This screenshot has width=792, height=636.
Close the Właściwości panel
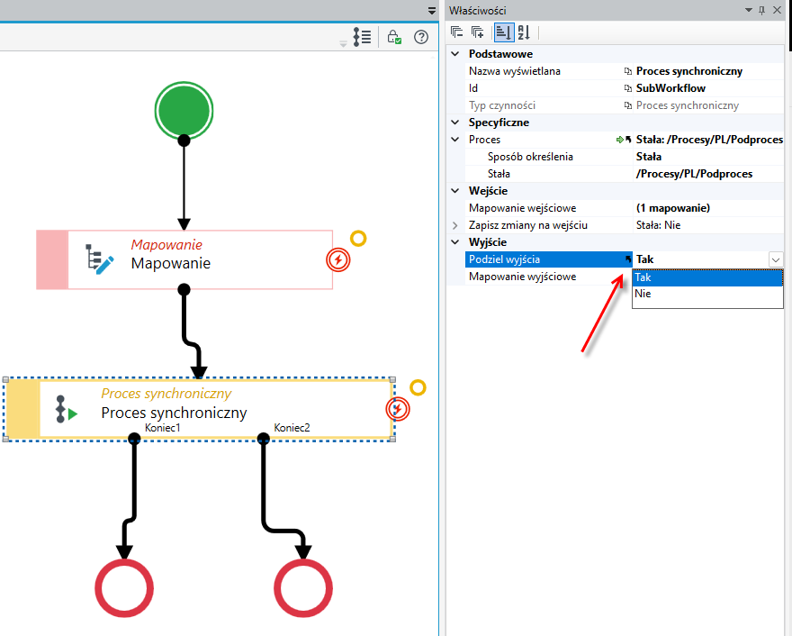click(778, 10)
